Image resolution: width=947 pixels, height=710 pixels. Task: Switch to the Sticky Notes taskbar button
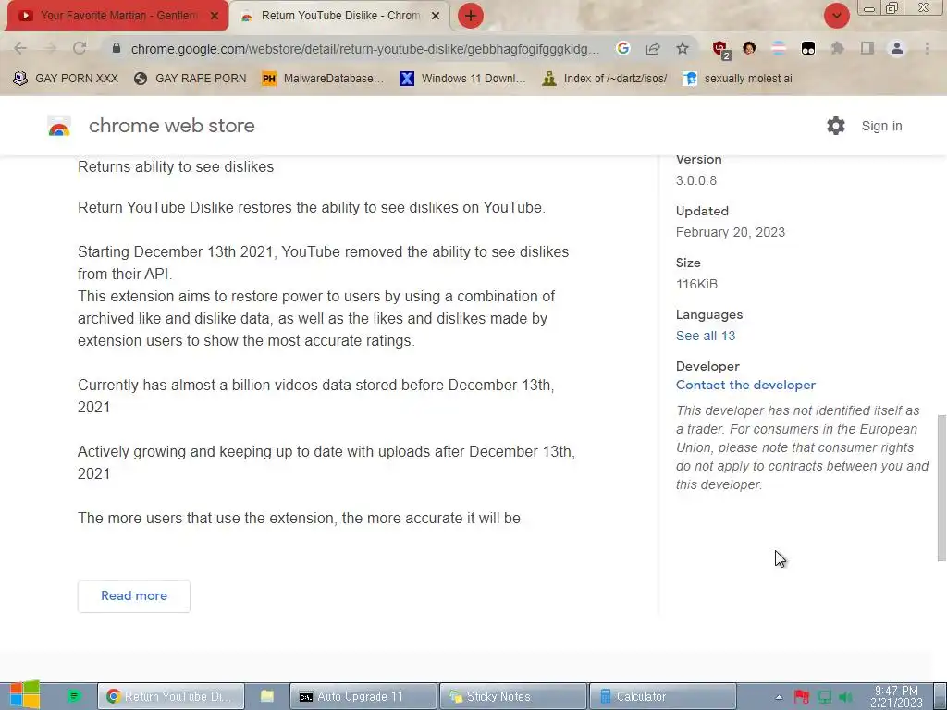pyautogui.click(x=512, y=696)
